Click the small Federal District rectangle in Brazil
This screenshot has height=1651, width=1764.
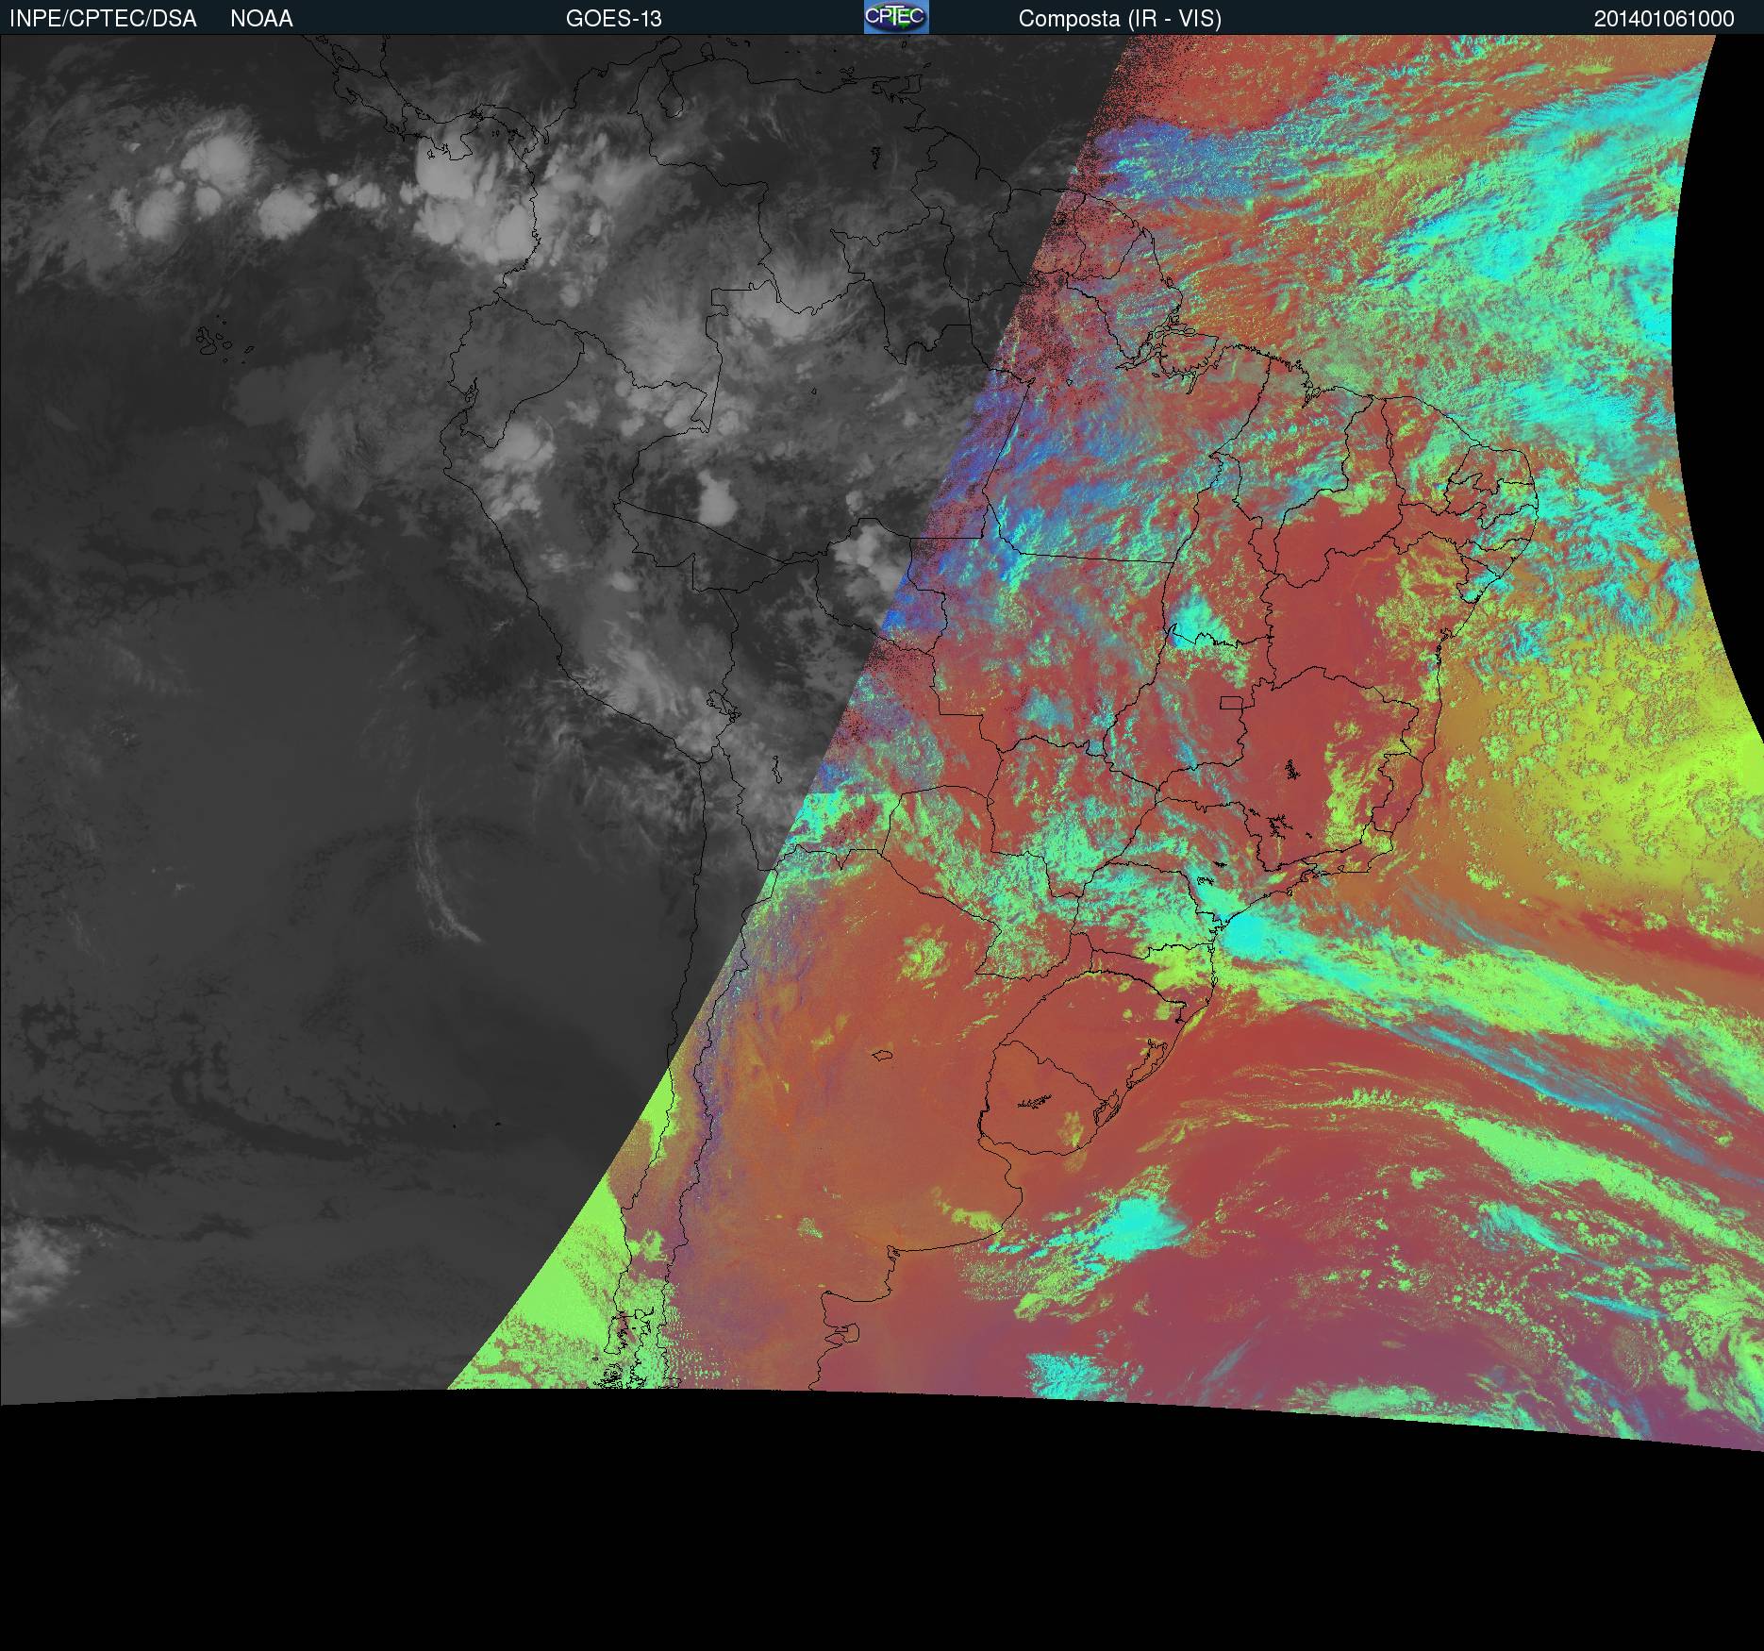(1231, 702)
